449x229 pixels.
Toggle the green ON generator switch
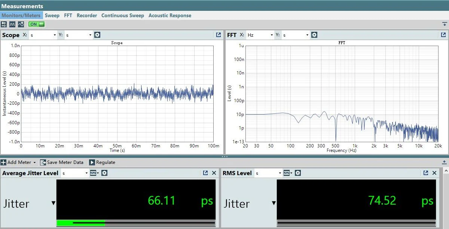(x=36, y=24)
